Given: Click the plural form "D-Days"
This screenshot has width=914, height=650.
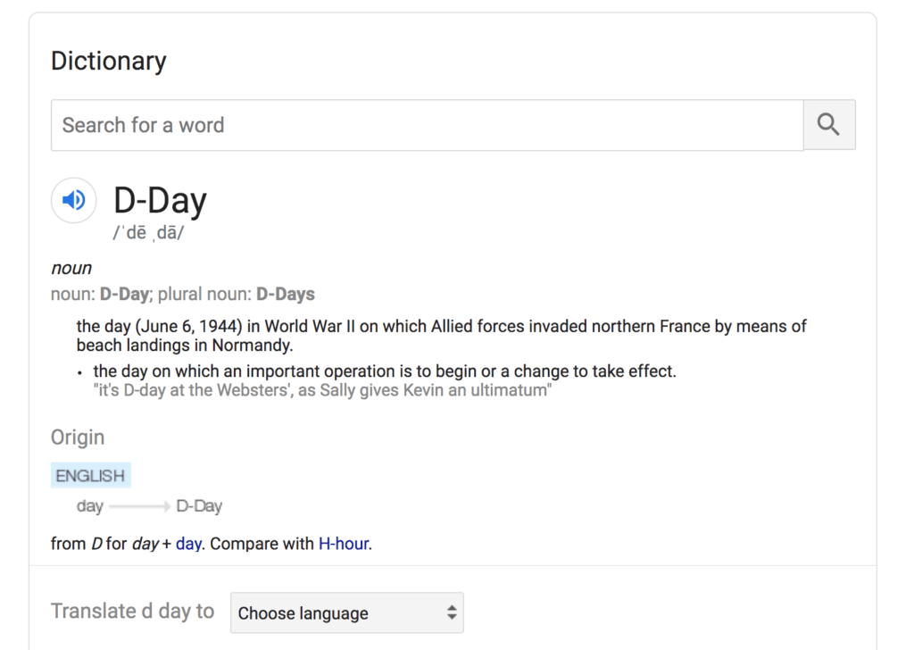Looking at the screenshot, I should 285,294.
